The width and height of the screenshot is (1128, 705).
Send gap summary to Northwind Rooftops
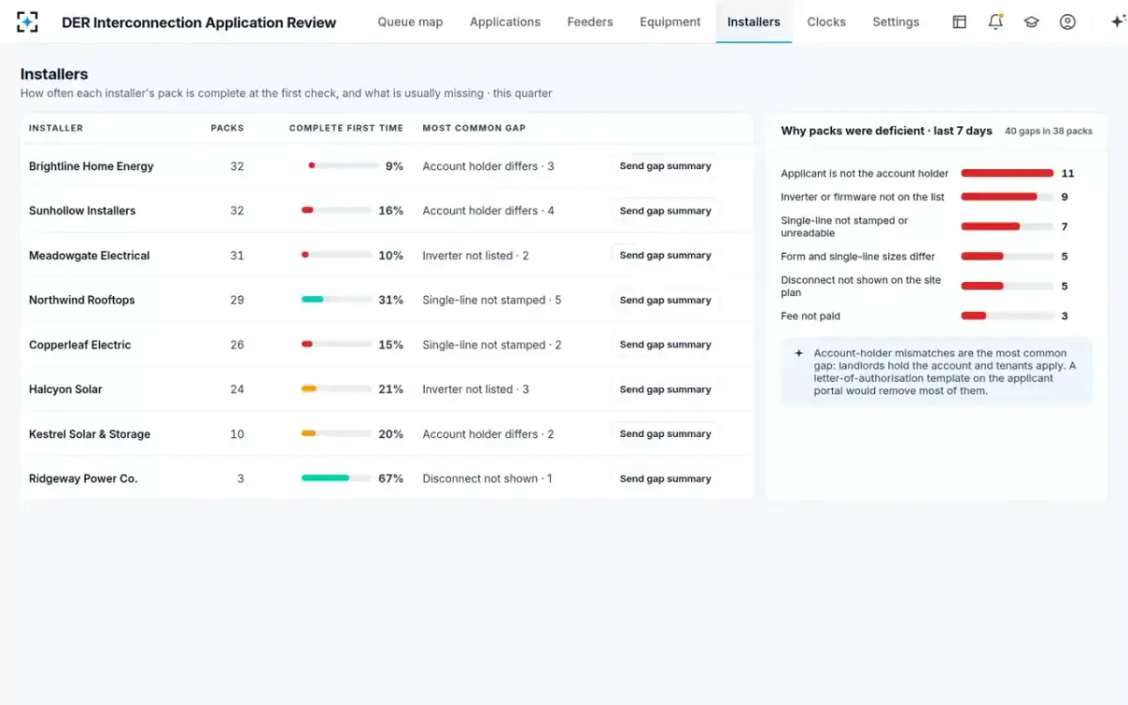pos(665,300)
